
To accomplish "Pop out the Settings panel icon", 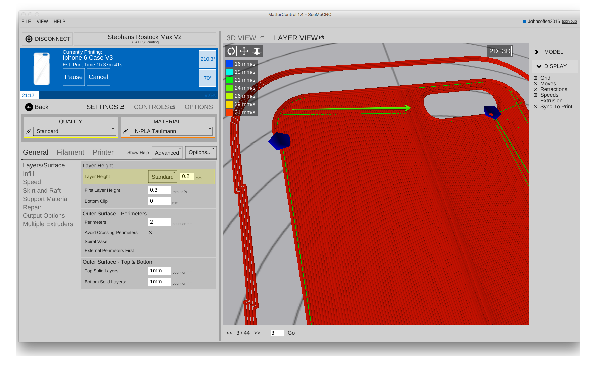I will [x=122, y=107].
